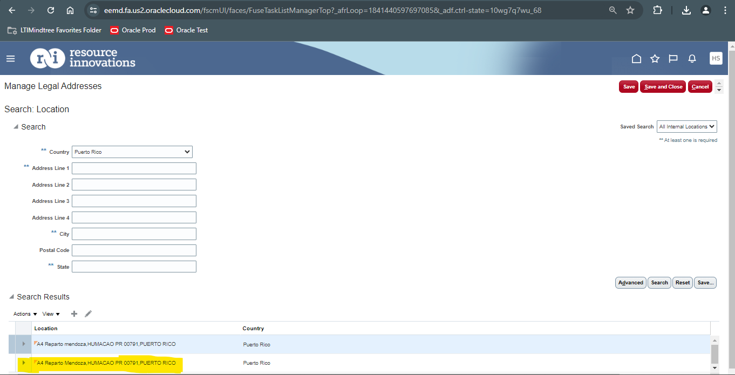
Task: Click inside the City input field
Action: coord(134,234)
